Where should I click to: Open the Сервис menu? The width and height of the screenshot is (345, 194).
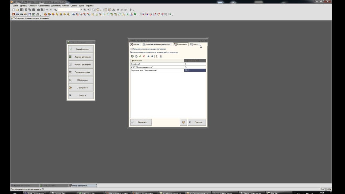point(74,6)
